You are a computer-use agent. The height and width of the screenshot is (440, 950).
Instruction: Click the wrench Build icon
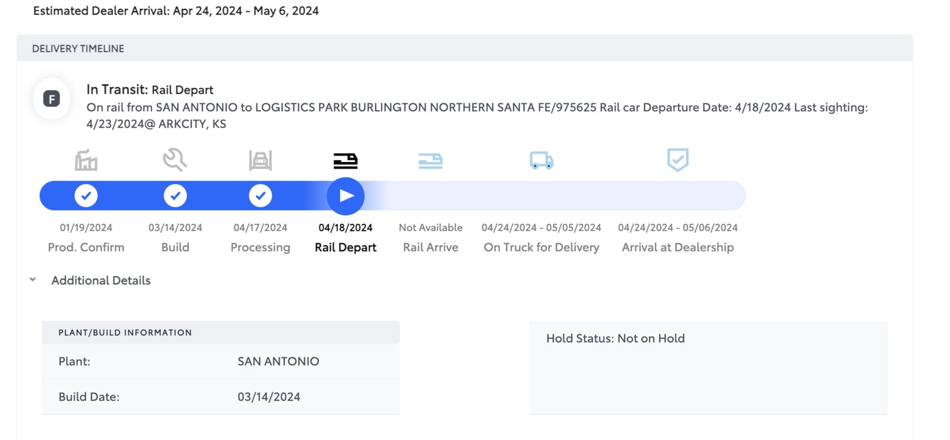tap(175, 160)
